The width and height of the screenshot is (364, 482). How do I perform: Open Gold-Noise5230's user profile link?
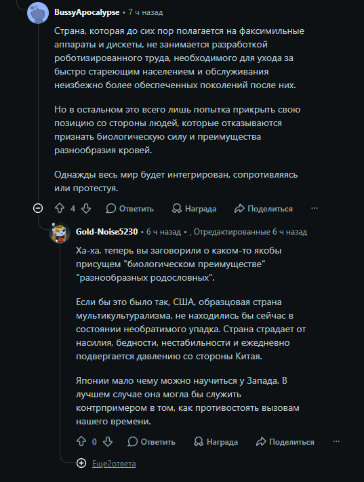point(106,231)
